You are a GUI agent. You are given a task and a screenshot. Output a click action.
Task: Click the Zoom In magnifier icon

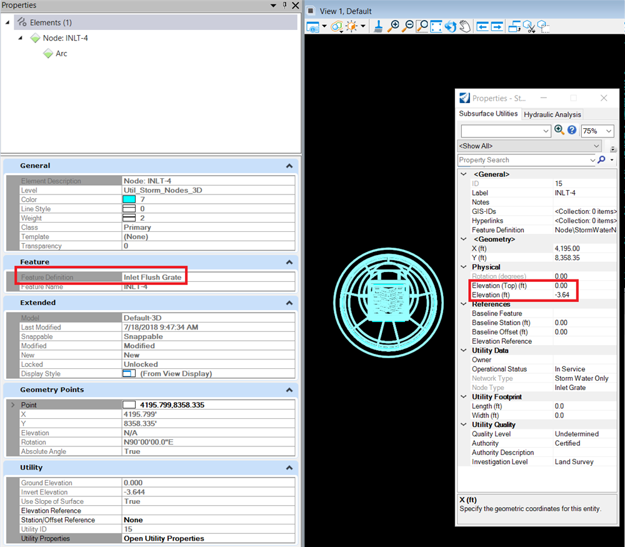click(393, 27)
